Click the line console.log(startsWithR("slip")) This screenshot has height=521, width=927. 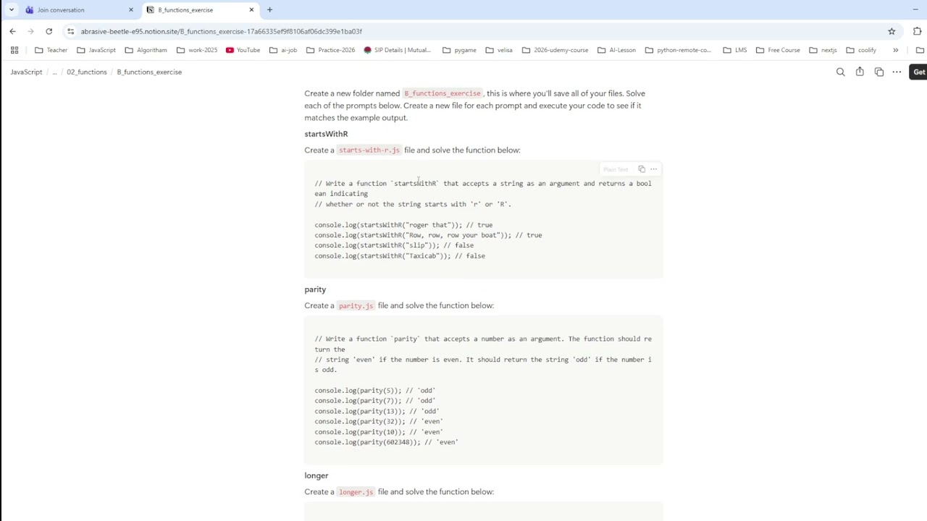394,245
